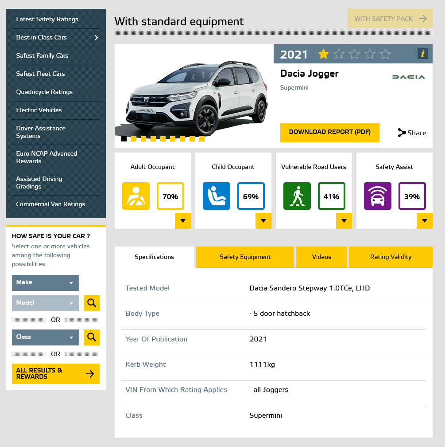Open Quadricycle Ratings menu item
Image resolution: width=445 pixels, height=447 pixels.
56,92
